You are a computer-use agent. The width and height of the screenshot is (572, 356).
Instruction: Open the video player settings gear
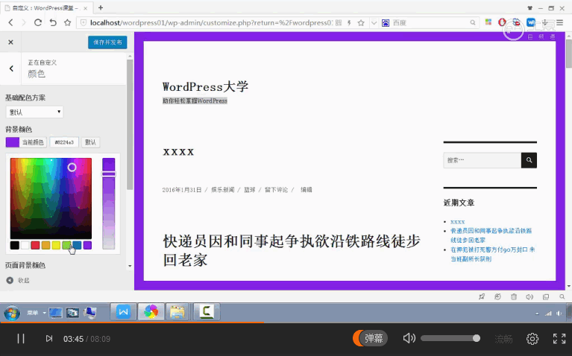pos(532,339)
